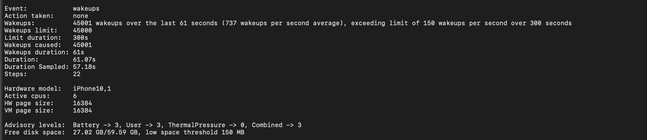The image size is (647, 140).
Task: Click the 'wakeups' value on the Event line
Action: pyautogui.click(x=86, y=9)
